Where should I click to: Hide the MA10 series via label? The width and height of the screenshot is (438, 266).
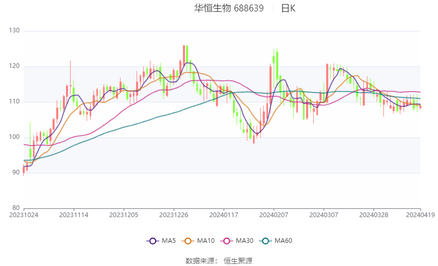206,241
